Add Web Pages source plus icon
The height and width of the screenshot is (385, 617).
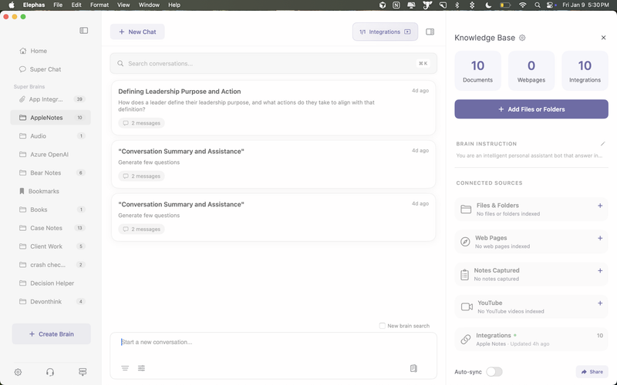click(600, 238)
